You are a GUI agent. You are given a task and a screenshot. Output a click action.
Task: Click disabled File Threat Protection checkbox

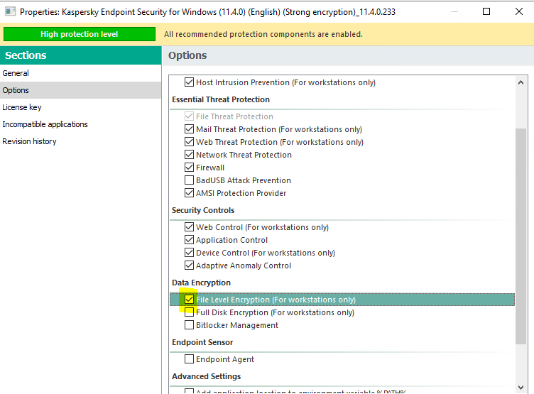click(x=189, y=116)
